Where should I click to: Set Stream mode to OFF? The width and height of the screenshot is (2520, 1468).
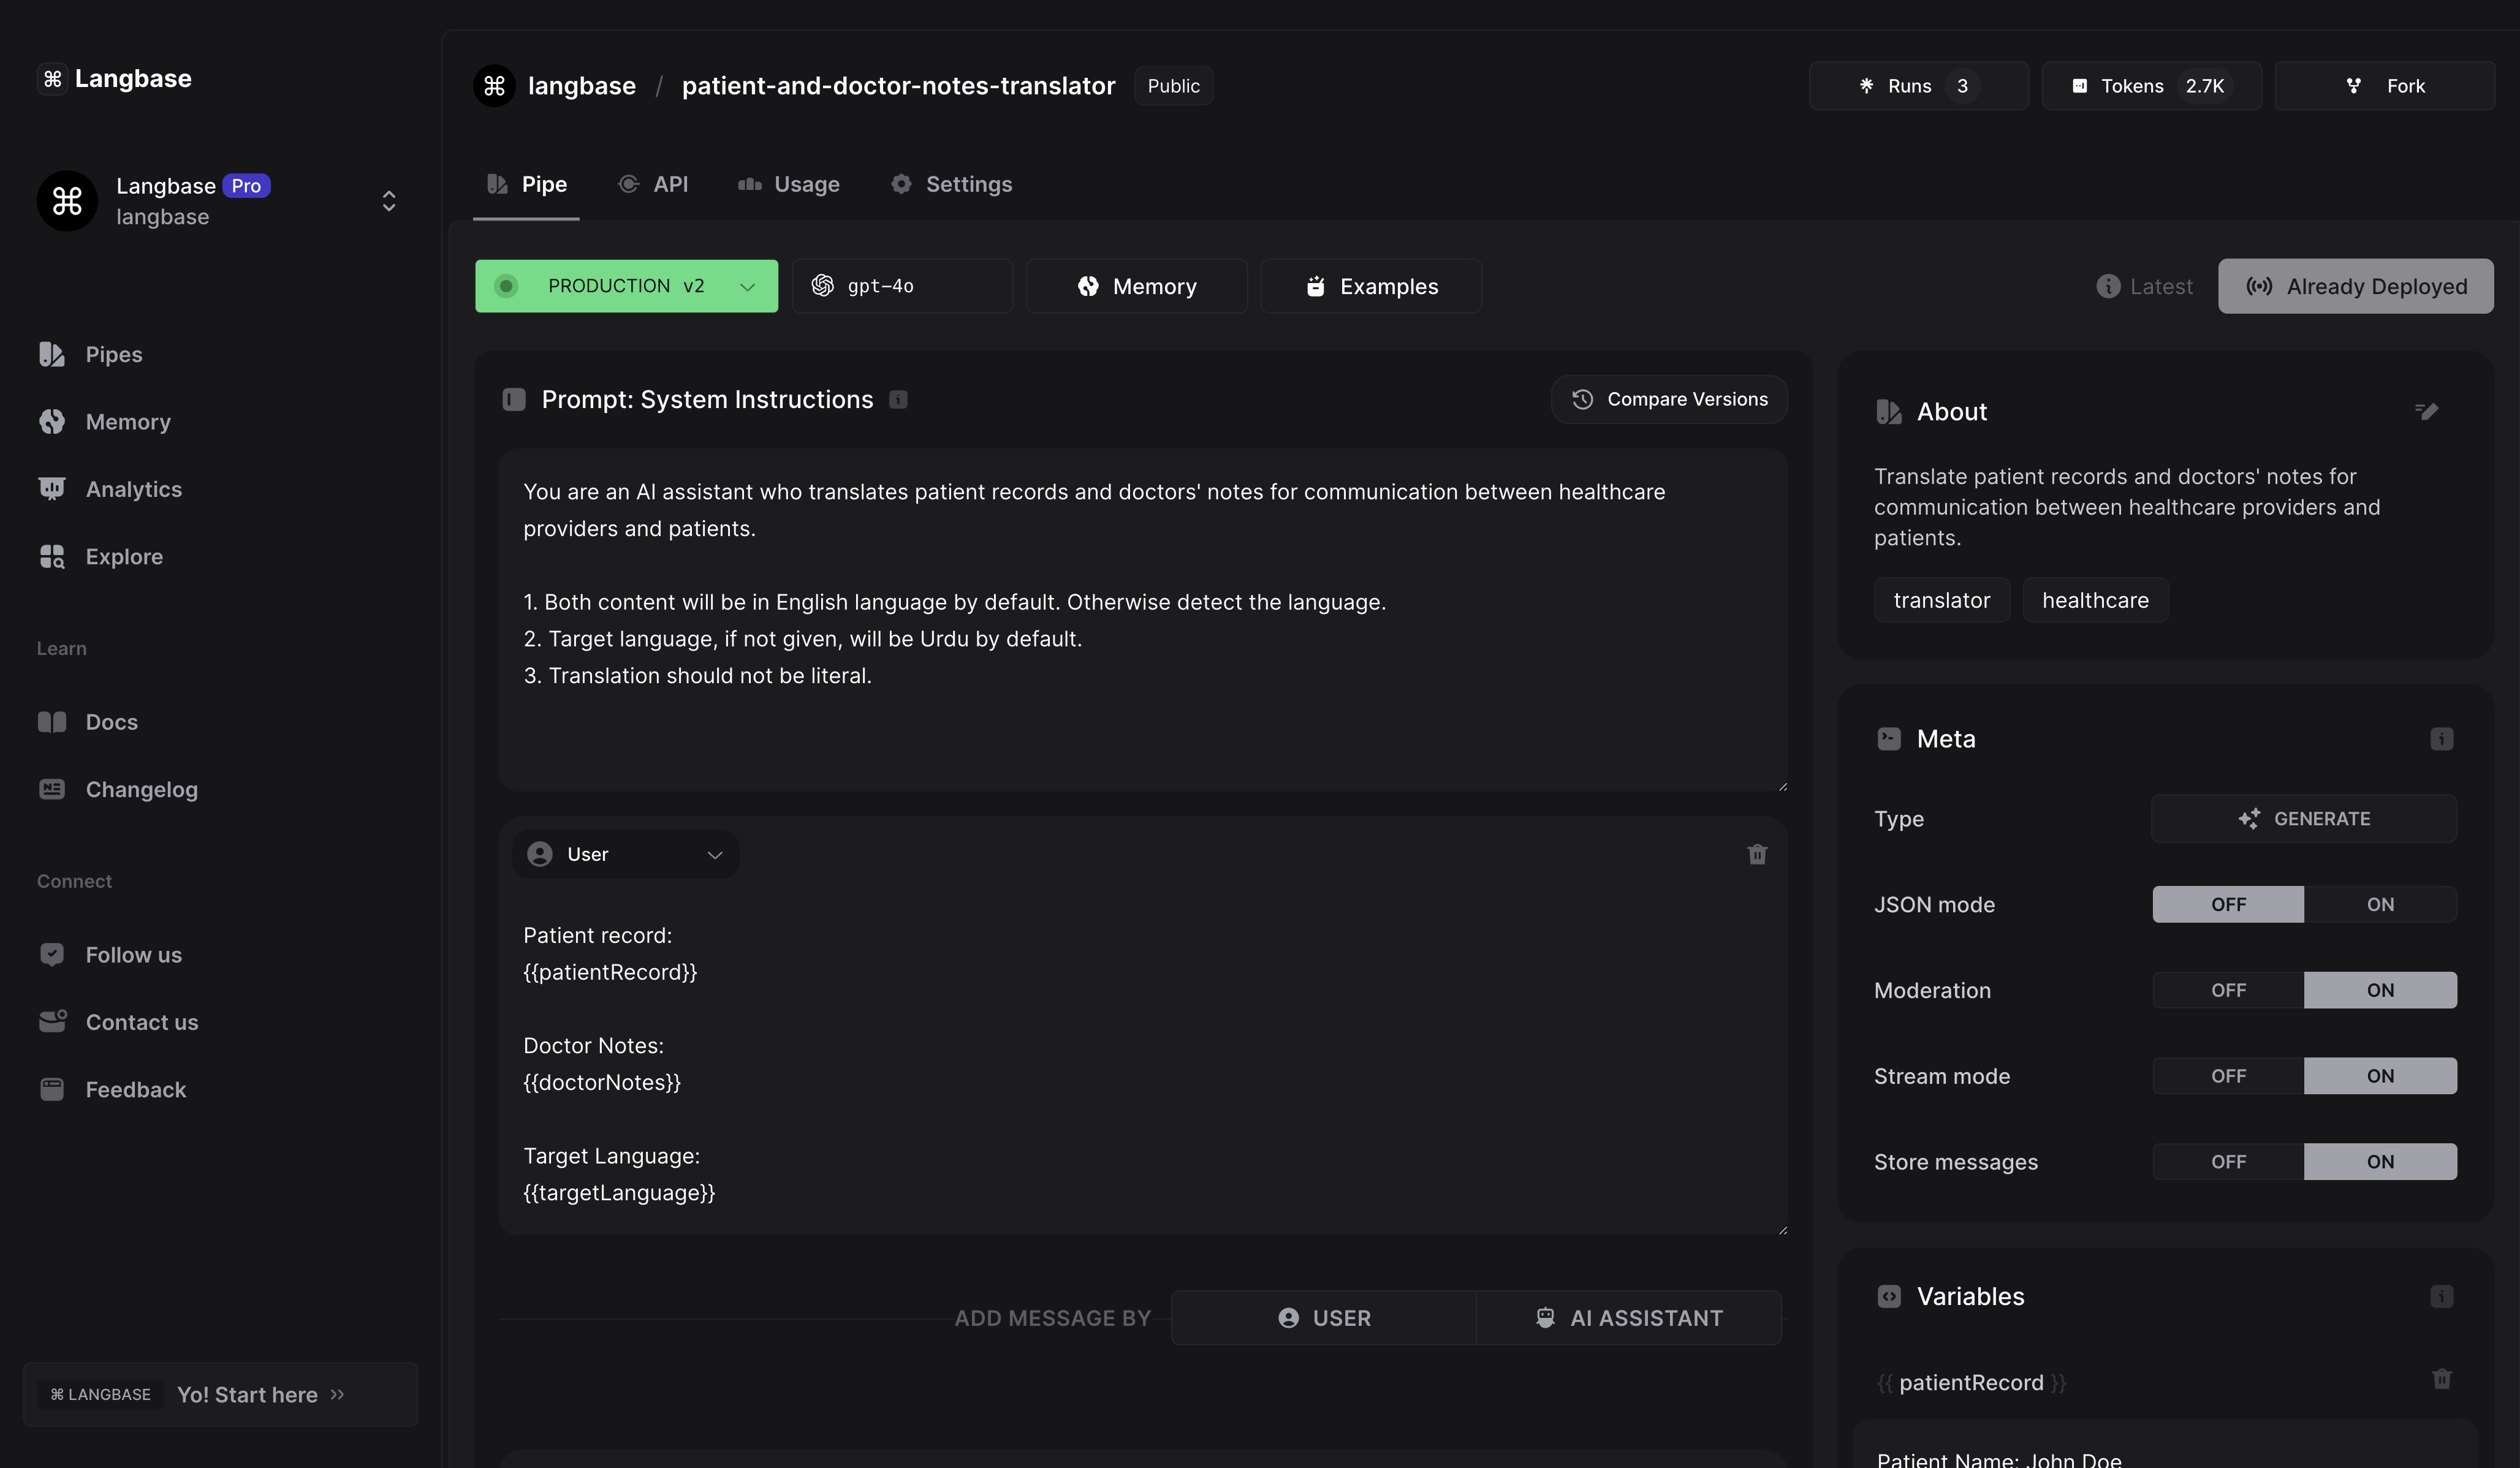click(2228, 1076)
